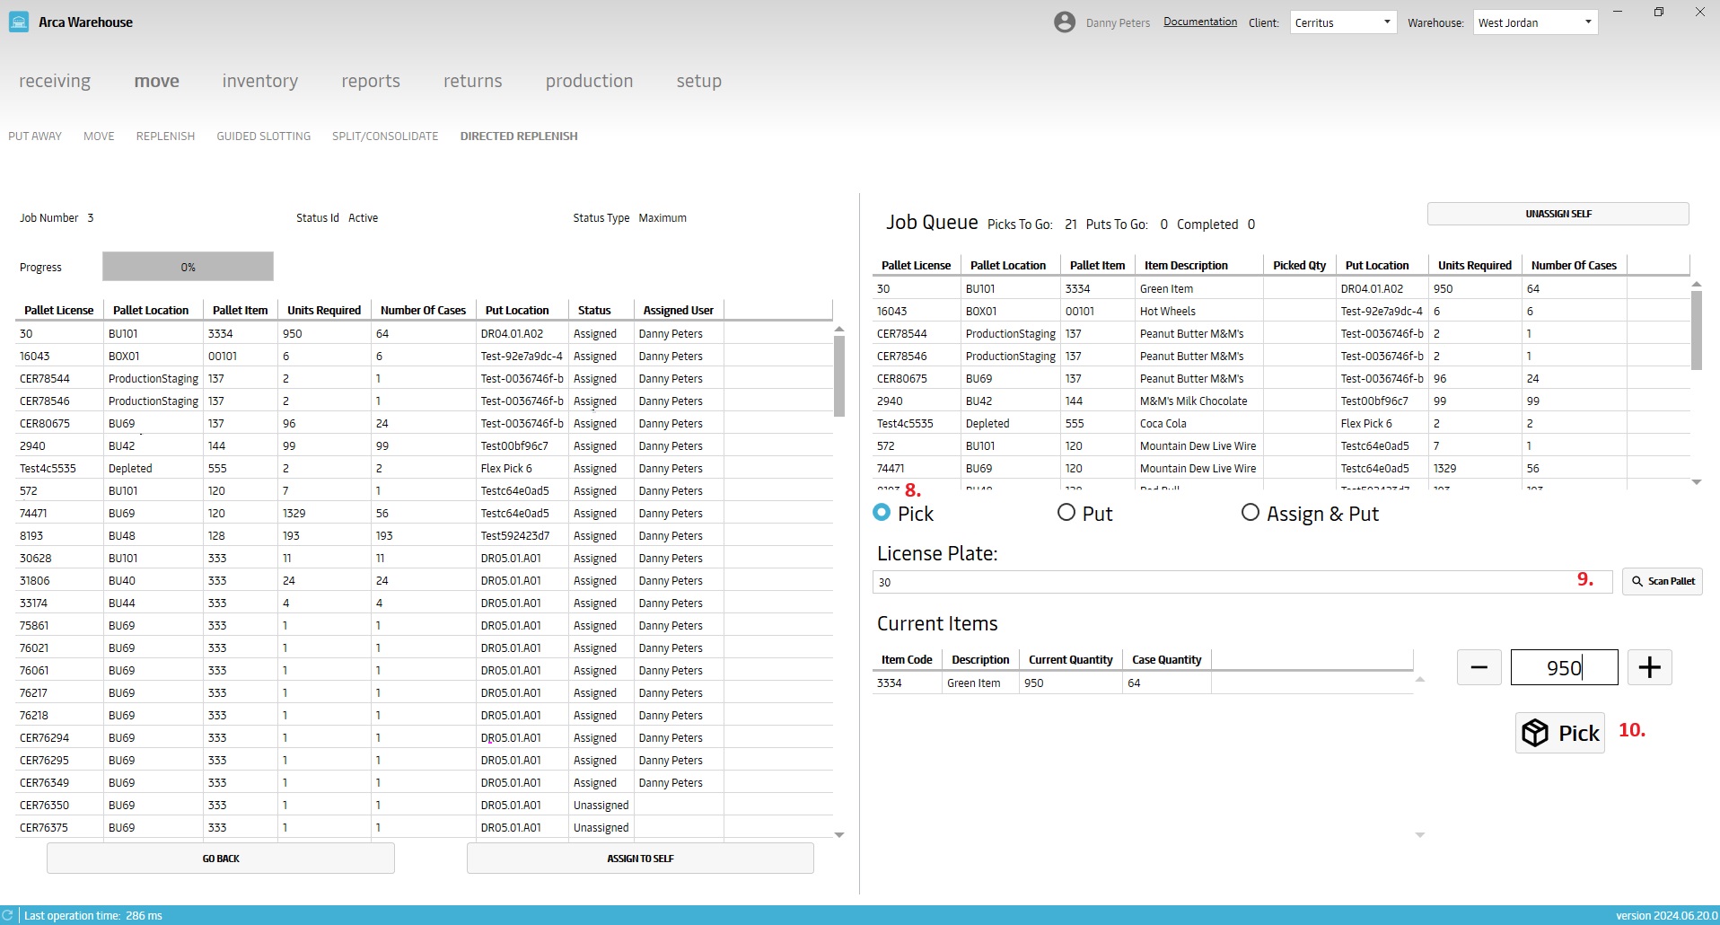Screen dimensions: 1720x925
Task: Select the Pick radio button
Action: (x=882, y=512)
